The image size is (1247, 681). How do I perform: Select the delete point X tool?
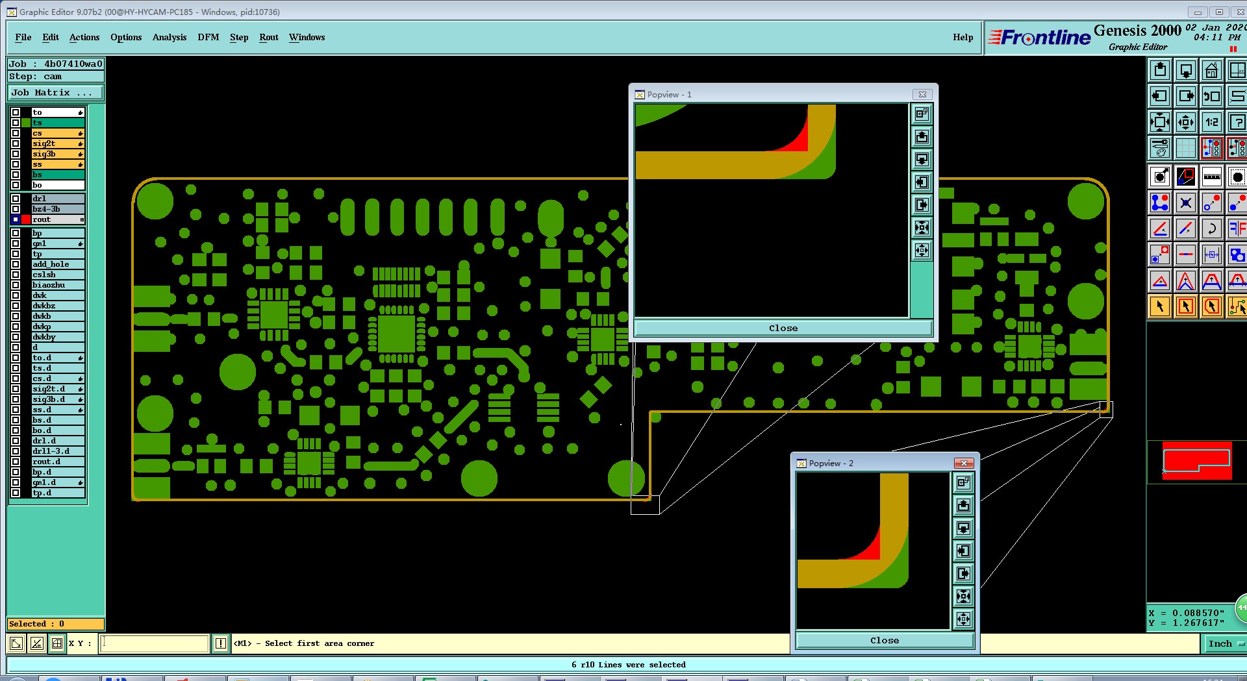pyautogui.click(x=1186, y=203)
